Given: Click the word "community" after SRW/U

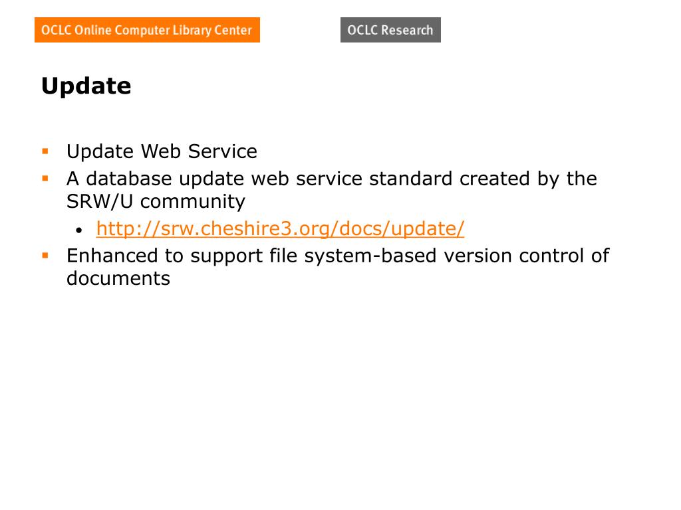Looking at the screenshot, I should tap(193, 201).
